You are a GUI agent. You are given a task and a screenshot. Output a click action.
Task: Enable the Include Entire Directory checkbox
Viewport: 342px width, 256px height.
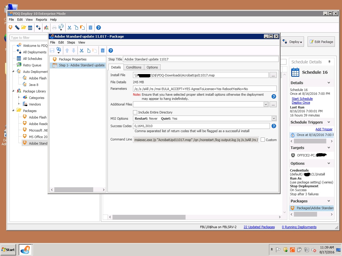(x=135, y=112)
